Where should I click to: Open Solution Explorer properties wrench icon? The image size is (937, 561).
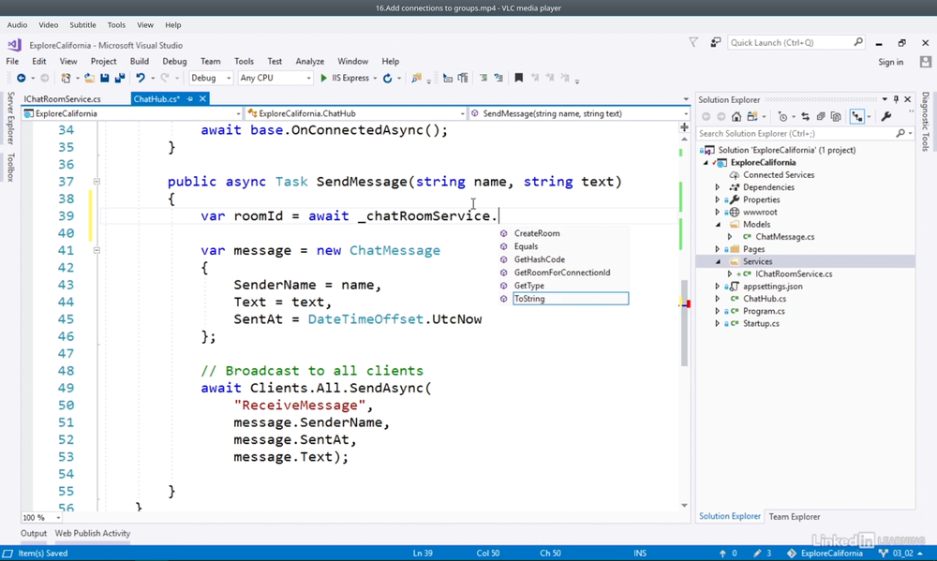(x=886, y=117)
